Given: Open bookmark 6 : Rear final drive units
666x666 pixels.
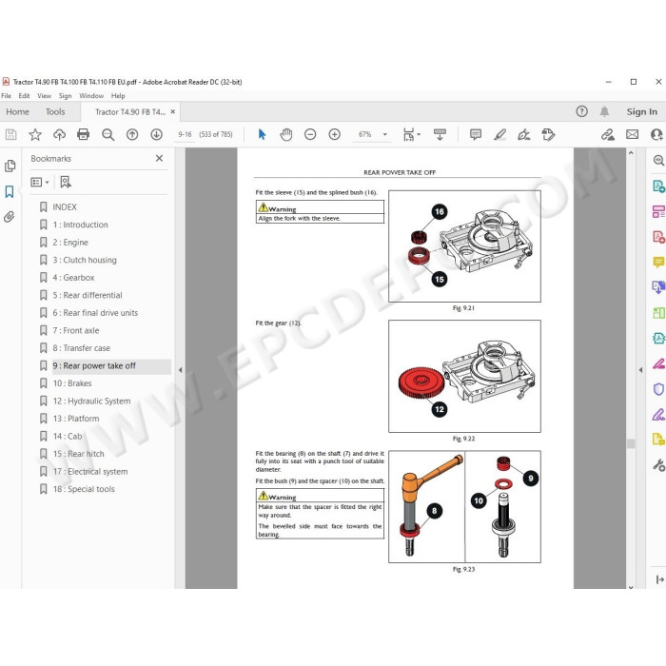Looking at the screenshot, I should [x=95, y=313].
